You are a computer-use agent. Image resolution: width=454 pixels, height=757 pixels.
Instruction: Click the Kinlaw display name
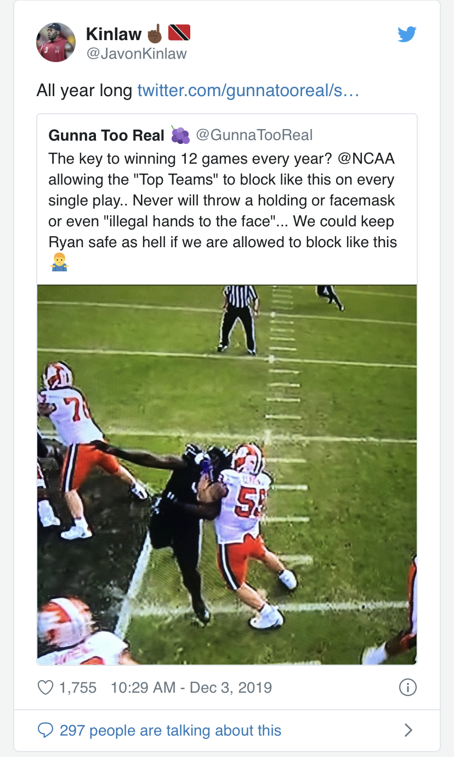point(113,34)
